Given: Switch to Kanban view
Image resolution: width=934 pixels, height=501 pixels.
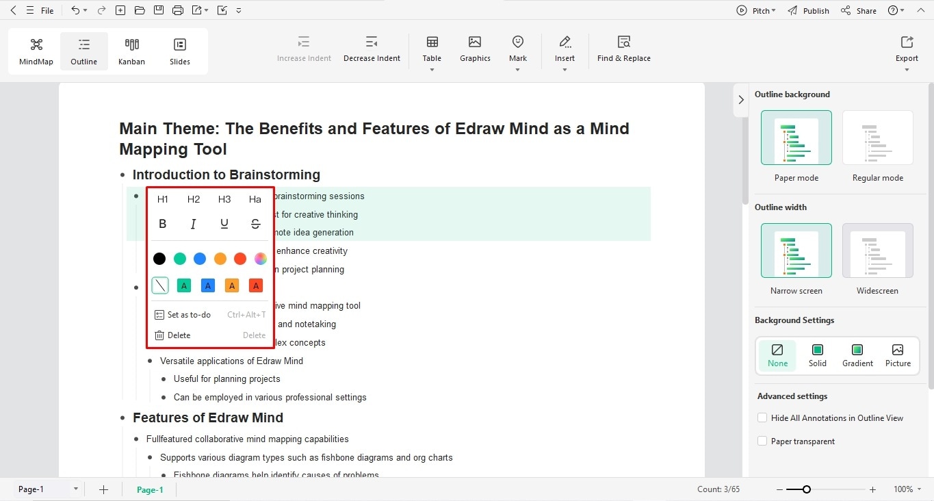Looking at the screenshot, I should point(131,51).
